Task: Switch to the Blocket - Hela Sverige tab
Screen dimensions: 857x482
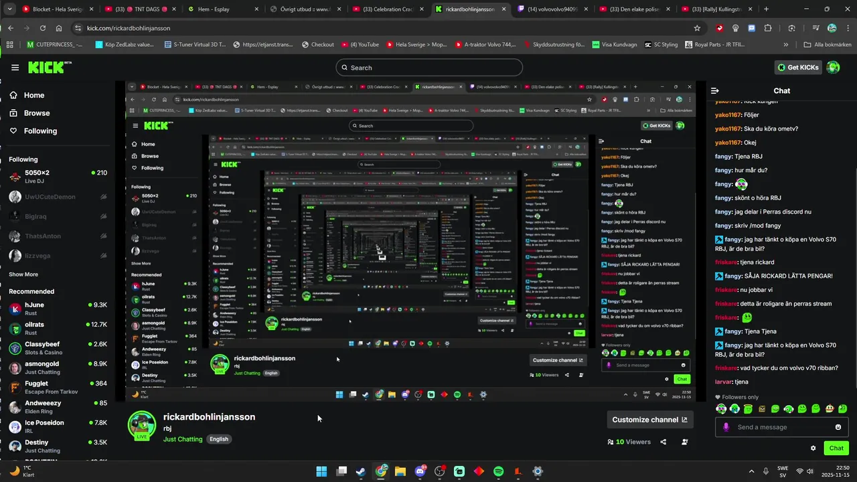Action: click(59, 9)
